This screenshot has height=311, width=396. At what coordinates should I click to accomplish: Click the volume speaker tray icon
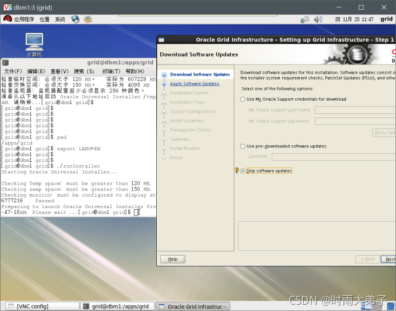click(318, 19)
